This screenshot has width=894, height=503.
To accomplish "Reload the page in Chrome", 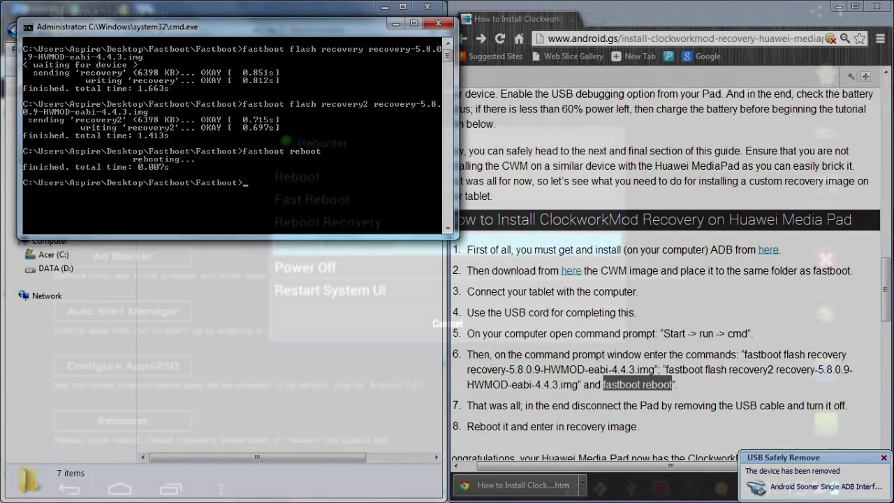I will coord(499,38).
